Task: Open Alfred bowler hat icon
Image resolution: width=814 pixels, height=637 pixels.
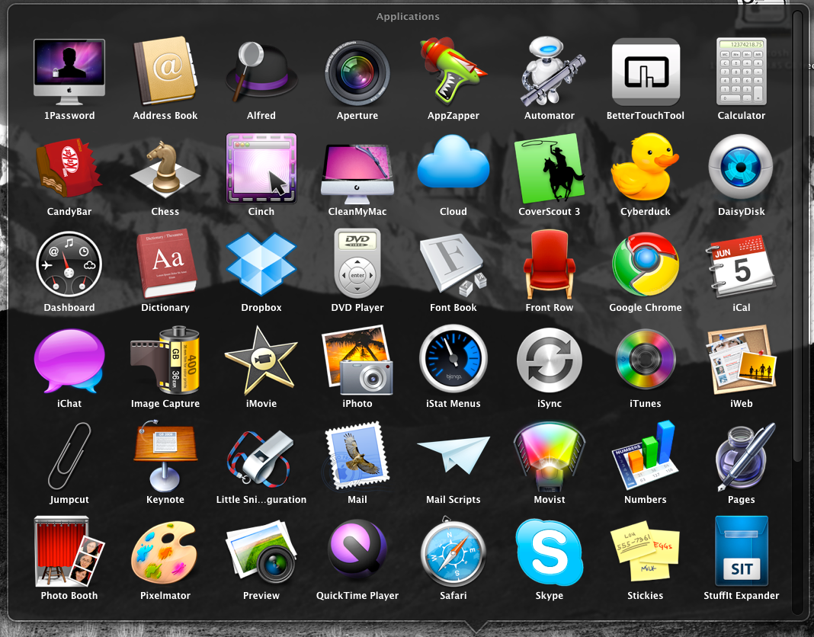Action: click(261, 72)
